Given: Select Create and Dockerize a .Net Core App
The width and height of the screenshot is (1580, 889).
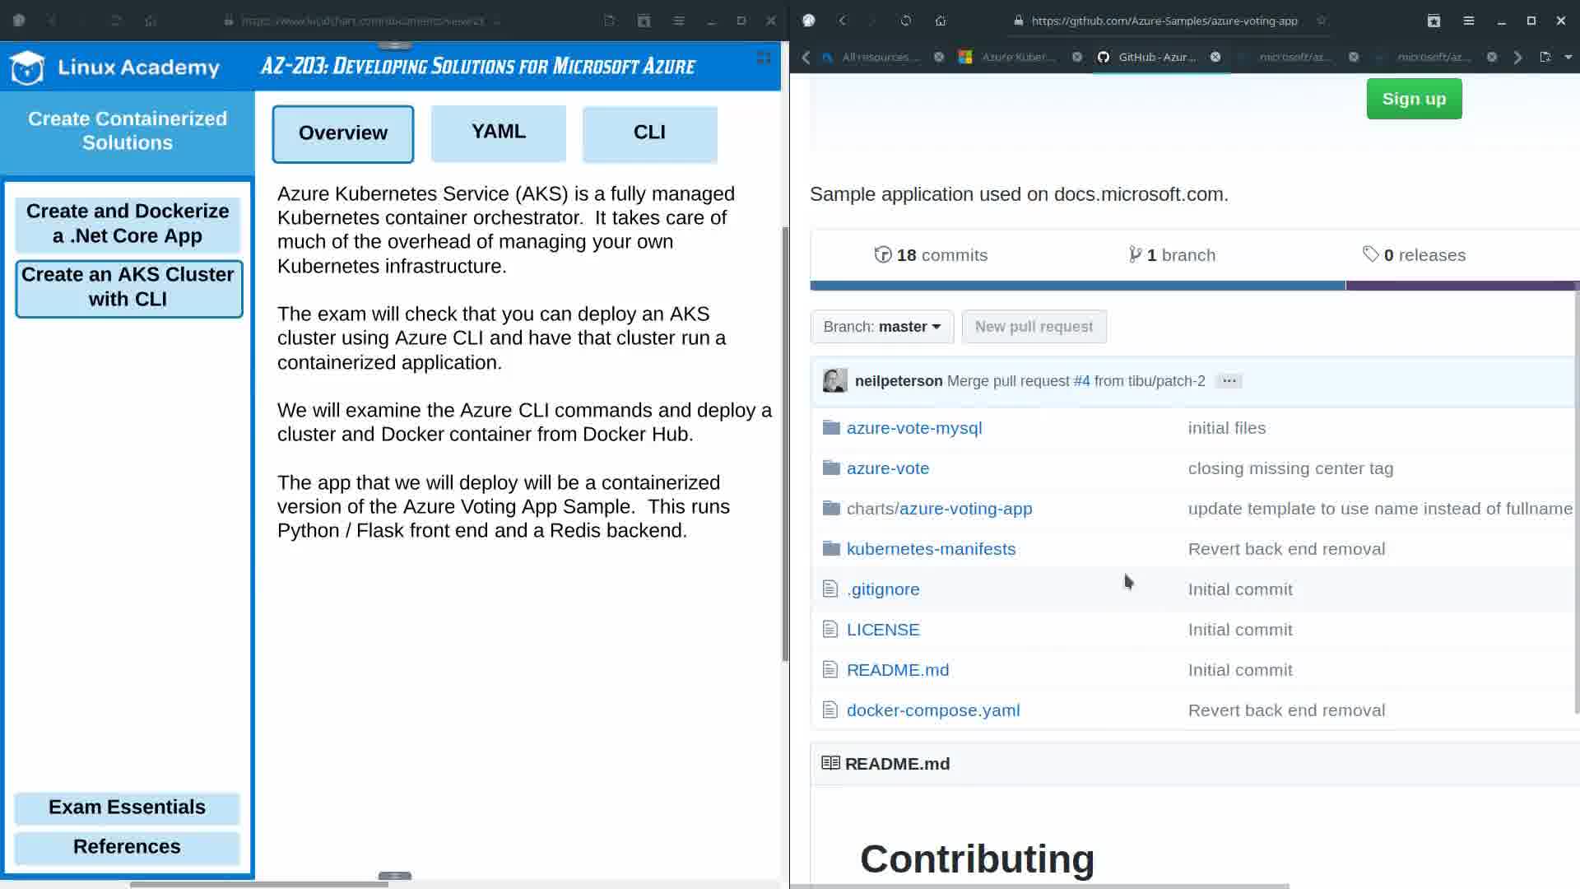Looking at the screenshot, I should click(x=128, y=223).
